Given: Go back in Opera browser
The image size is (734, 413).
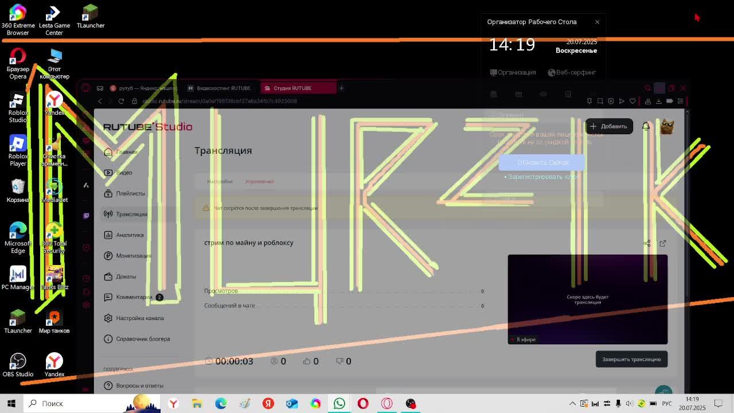Looking at the screenshot, I should 100,101.
